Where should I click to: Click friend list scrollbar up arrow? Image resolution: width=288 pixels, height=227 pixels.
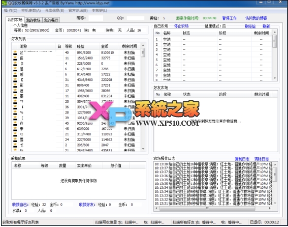pyautogui.click(x=143, y=45)
